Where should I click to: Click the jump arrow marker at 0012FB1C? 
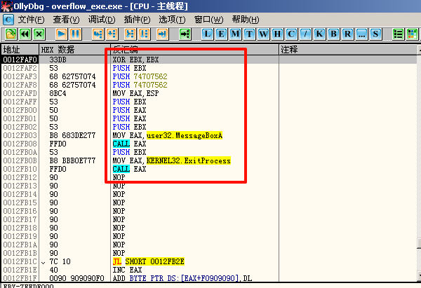pyautogui.click(x=44, y=262)
